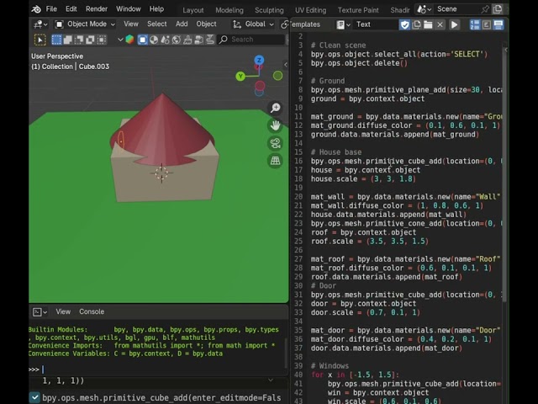The width and height of the screenshot is (538, 404).
Task: Choose the extend selection mode icon
Action: tap(67, 40)
